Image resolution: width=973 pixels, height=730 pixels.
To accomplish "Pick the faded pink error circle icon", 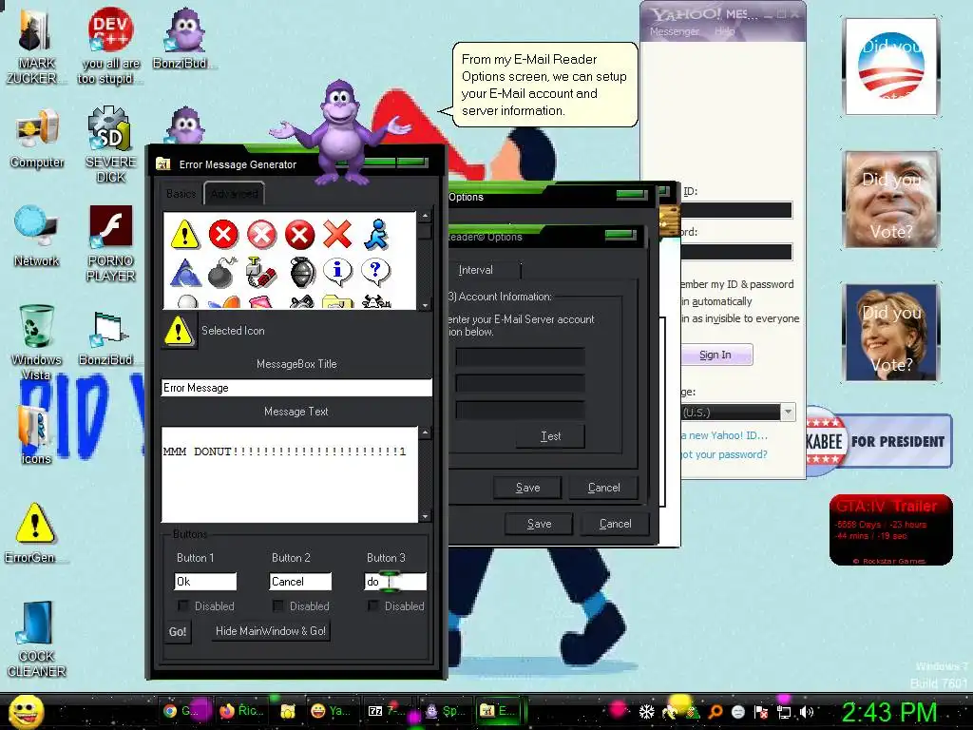I will (261, 235).
